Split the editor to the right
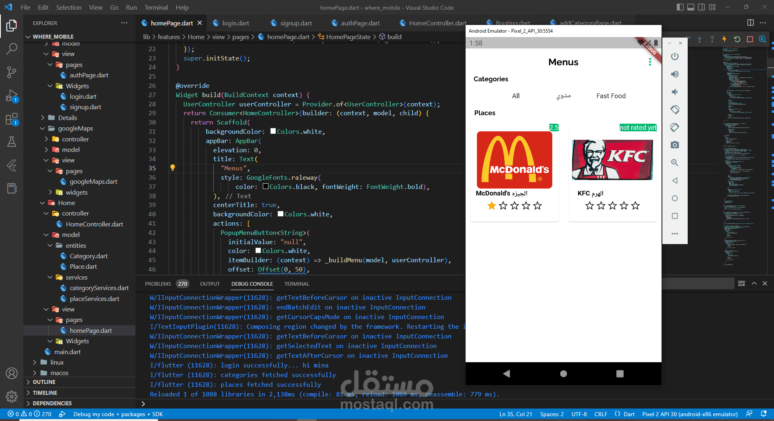 (750, 23)
